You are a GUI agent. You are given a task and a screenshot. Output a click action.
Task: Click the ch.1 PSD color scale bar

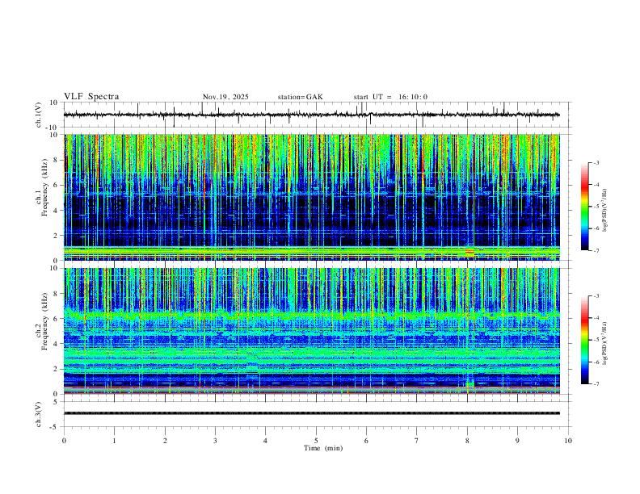click(585, 207)
